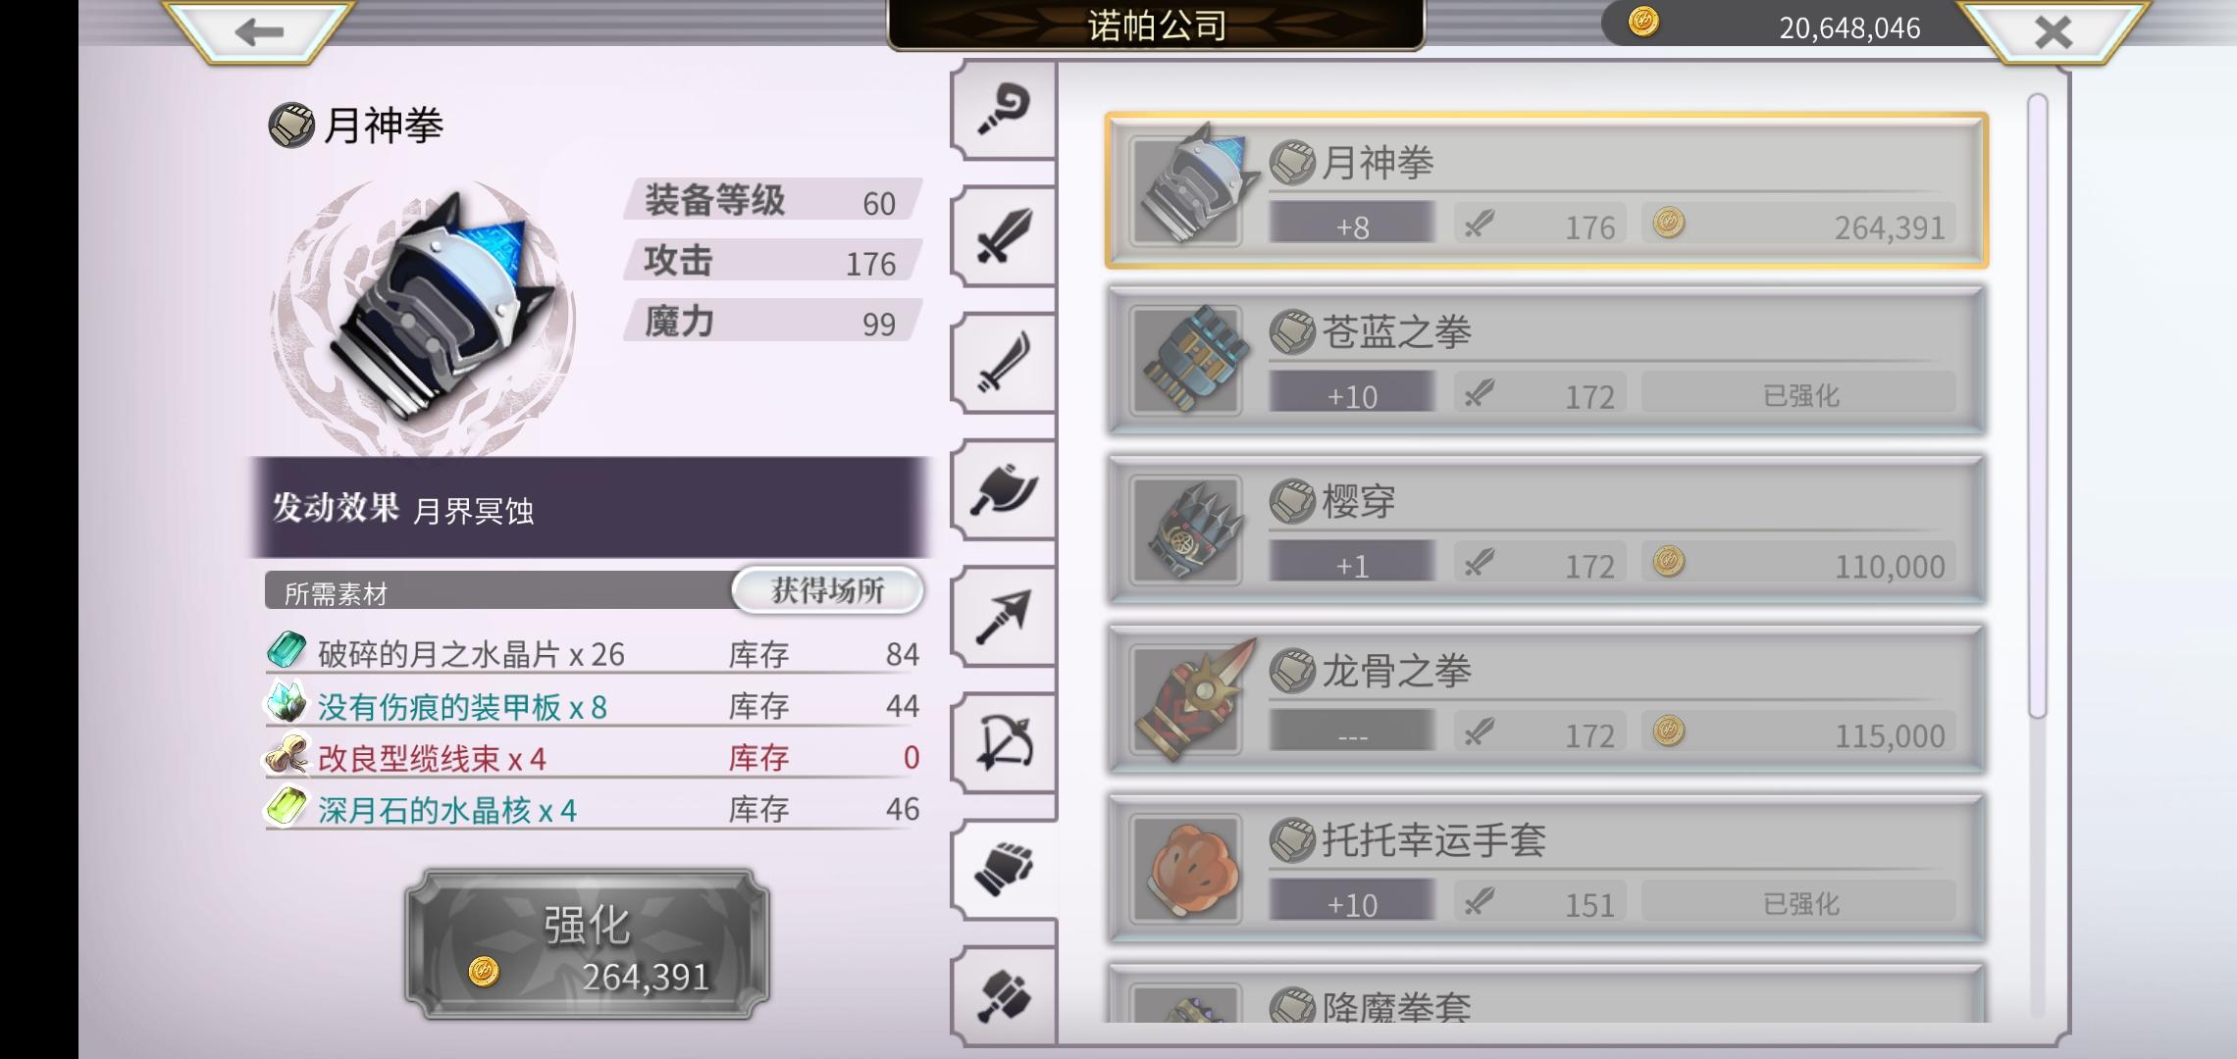The width and height of the screenshot is (2237, 1059).
Task: Open the 获得场所 acquisition locations button
Action: click(827, 590)
